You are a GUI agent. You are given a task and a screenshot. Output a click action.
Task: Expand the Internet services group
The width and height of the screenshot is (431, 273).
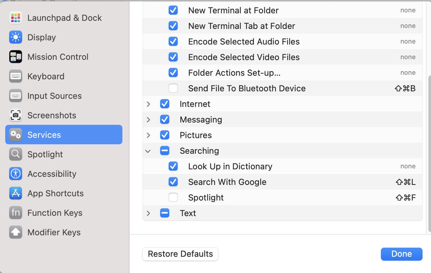[x=148, y=104]
